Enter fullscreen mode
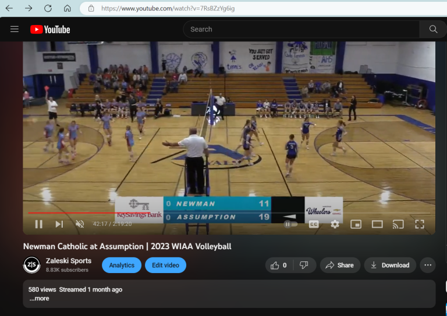Image resolution: width=447 pixels, height=316 pixels. coord(420,224)
